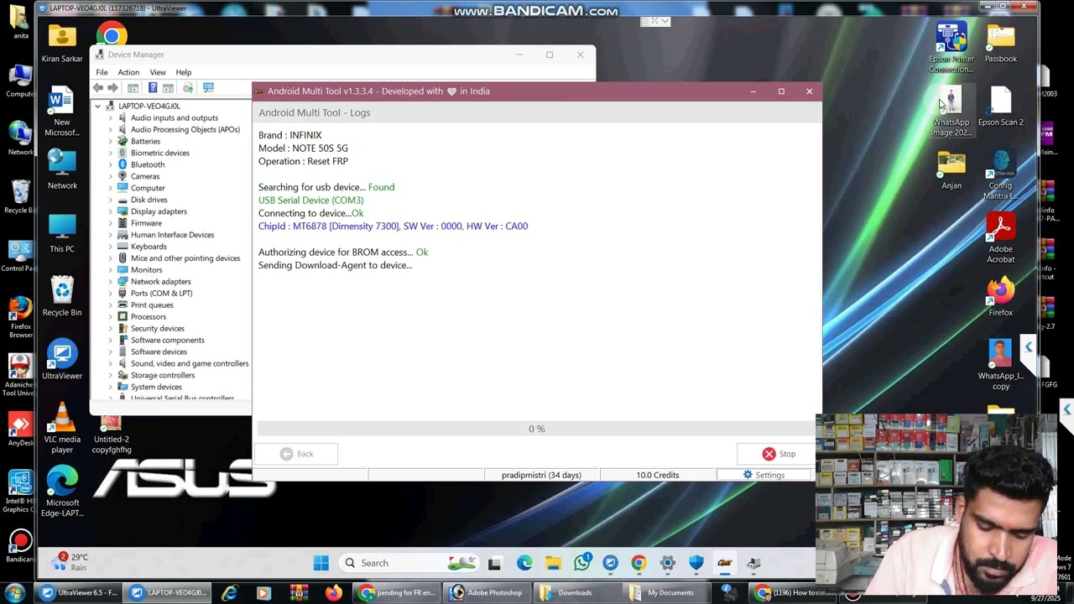Open the Kiran Sarkar desktop folder icon
The image size is (1074, 604).
[x=62, y=44]
